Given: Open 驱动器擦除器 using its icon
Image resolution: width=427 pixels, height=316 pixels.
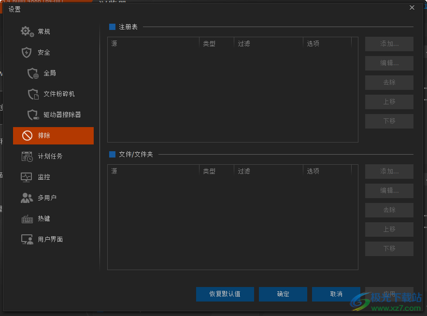Looking at the screenshot, I should tap(33, 115).
